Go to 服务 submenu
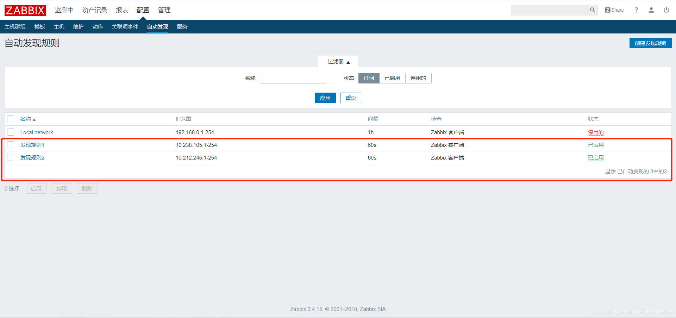This screenshot has width=676, height=318. [x=182, y=27]
